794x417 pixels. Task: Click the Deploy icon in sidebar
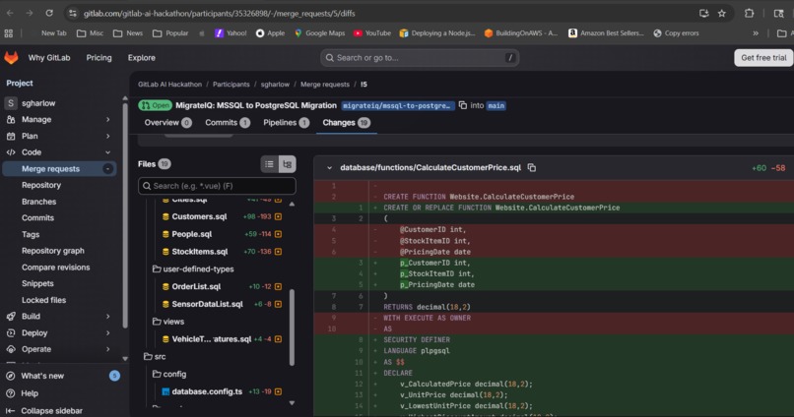point(11,333)
